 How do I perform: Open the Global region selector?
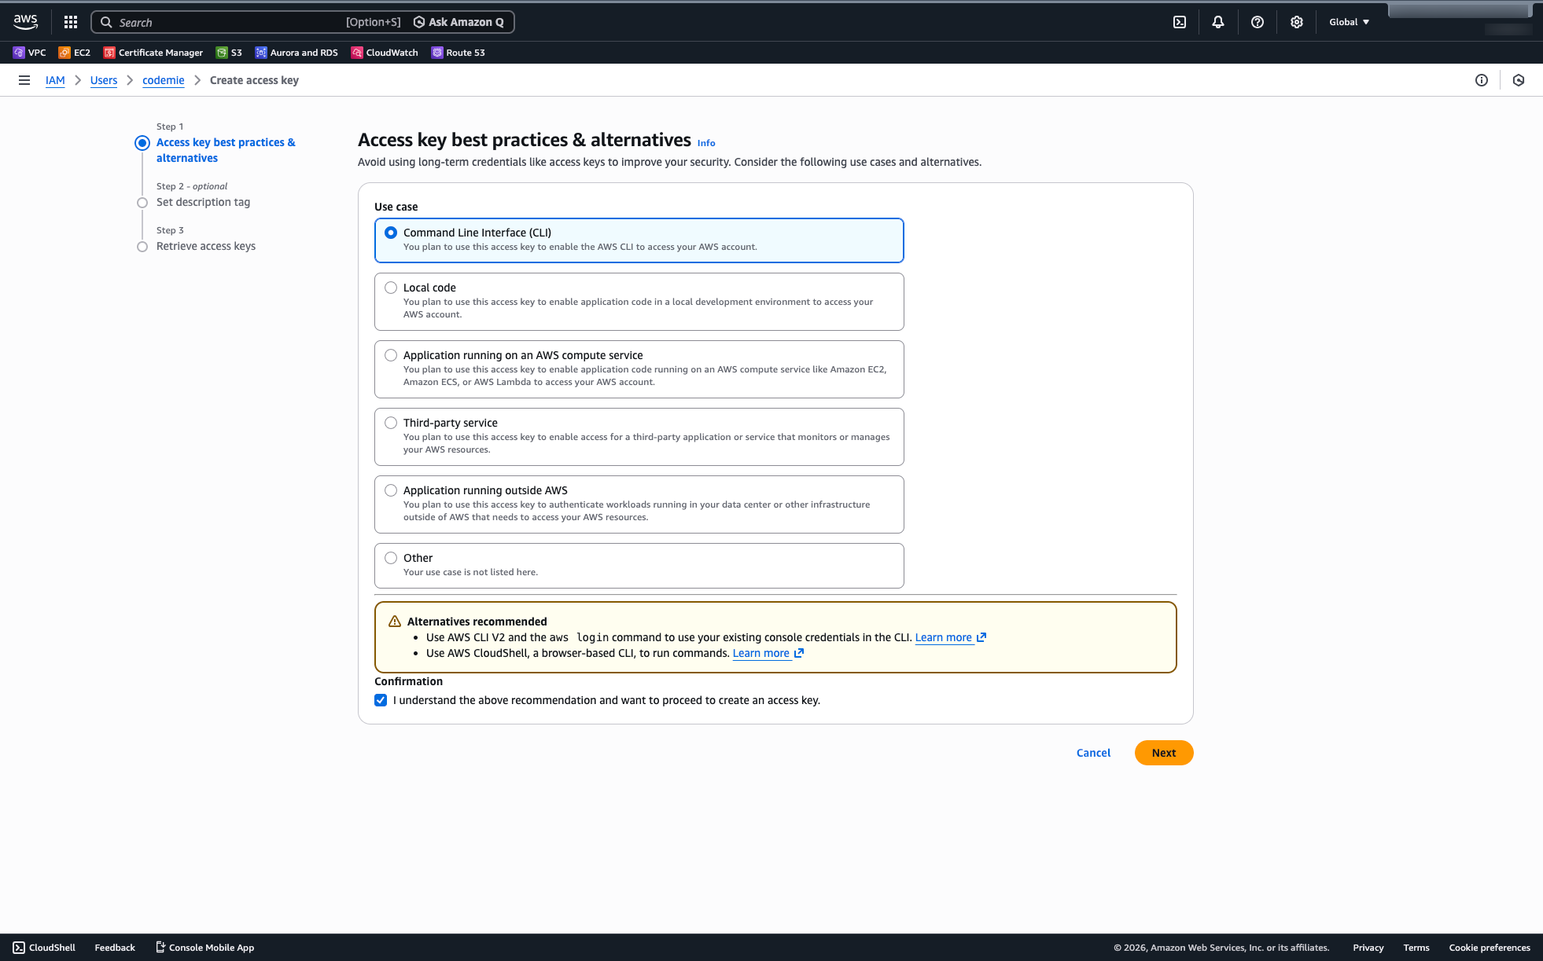tap(1349, 22)
